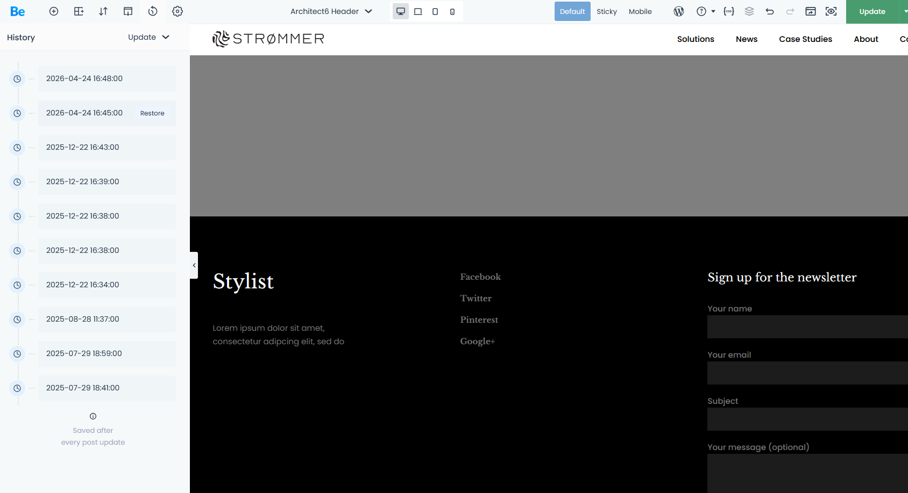
Task: Switch to tablet landscape device view
Action: pos(418,11)
